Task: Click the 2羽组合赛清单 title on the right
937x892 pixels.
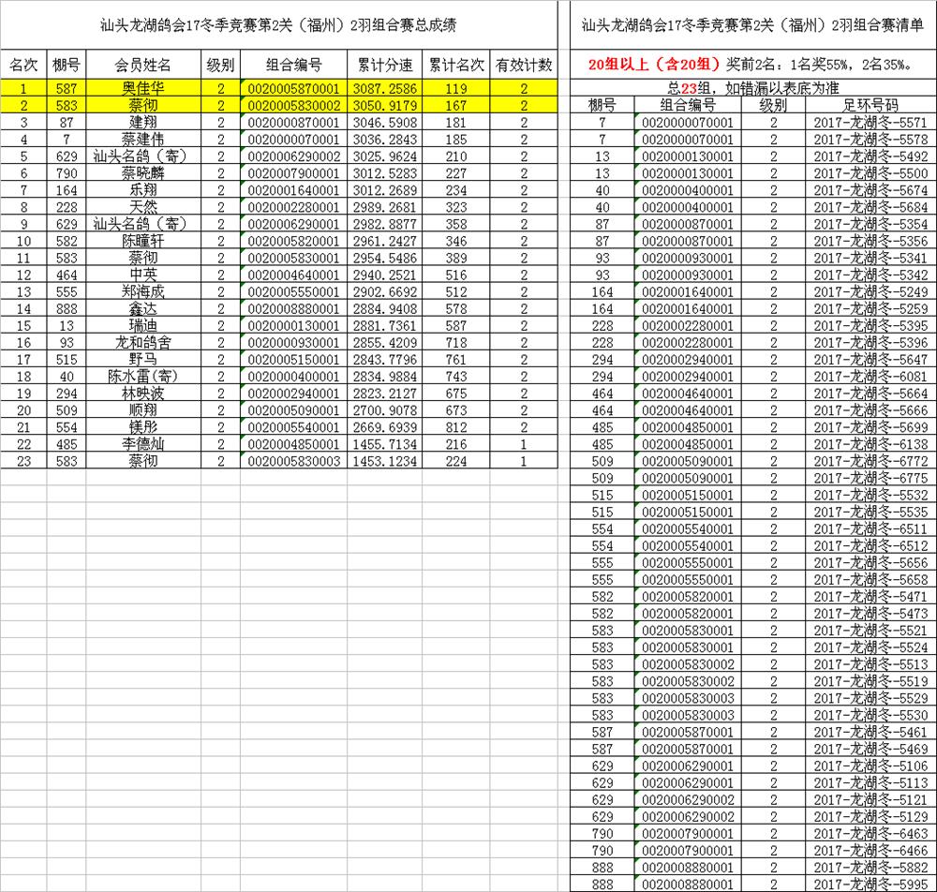Action: click(753, 25)
